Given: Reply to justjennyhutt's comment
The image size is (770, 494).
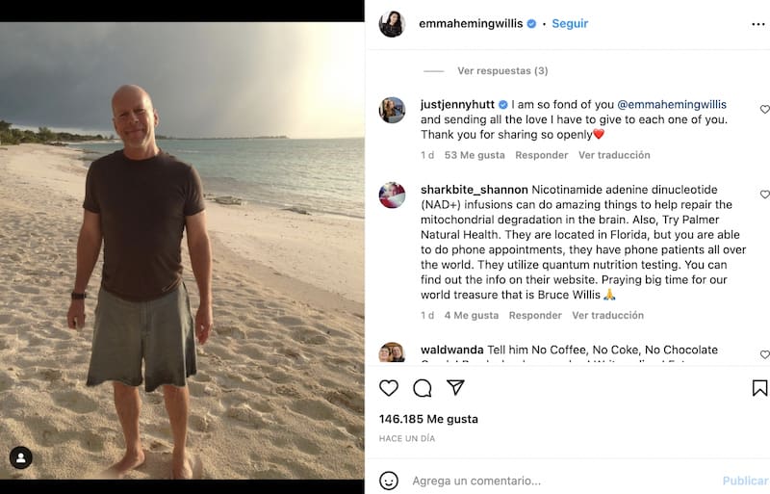Looking at the screenshot, I should pos(541,155).
